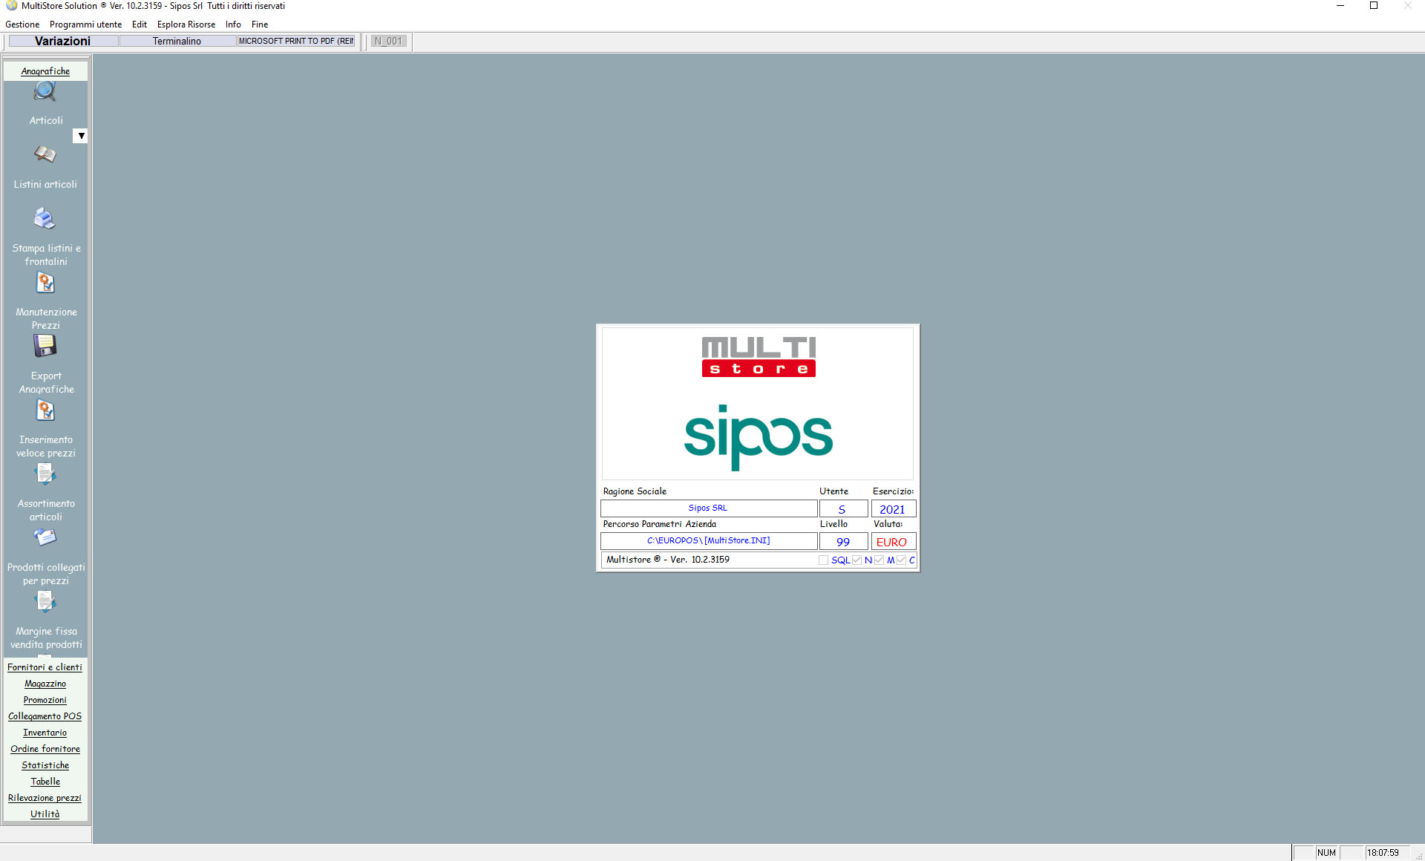Image resolution: width=1425 pixels, height=861 pixels.
Task: Click the Utente field showing S
Action: click(843, 508)
